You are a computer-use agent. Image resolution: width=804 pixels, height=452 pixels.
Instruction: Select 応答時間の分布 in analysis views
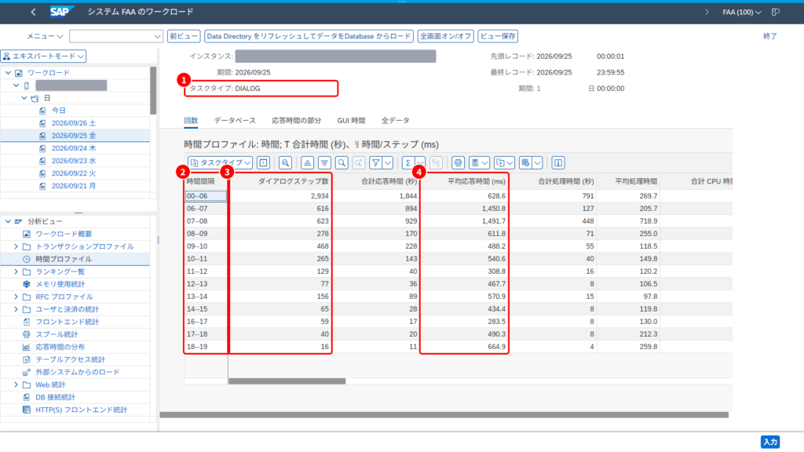pyautogui.click(x=60, y=347)
